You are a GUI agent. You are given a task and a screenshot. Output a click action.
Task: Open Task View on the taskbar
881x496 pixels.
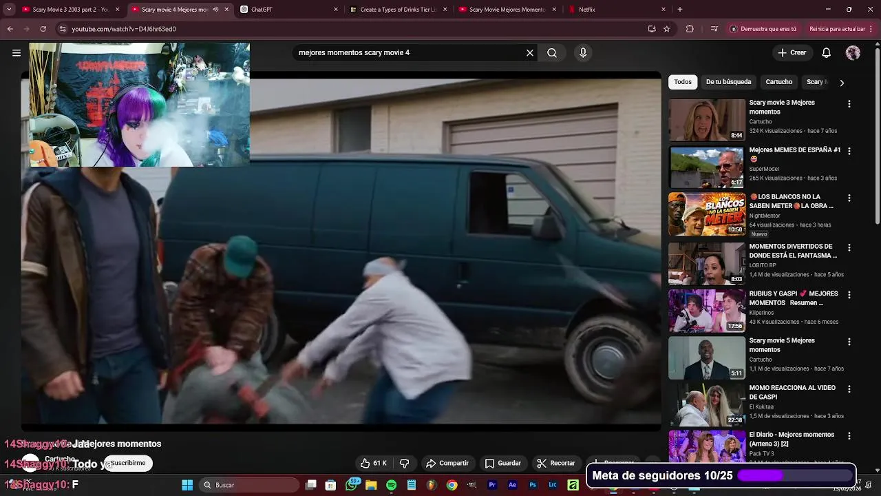point(311,485)
